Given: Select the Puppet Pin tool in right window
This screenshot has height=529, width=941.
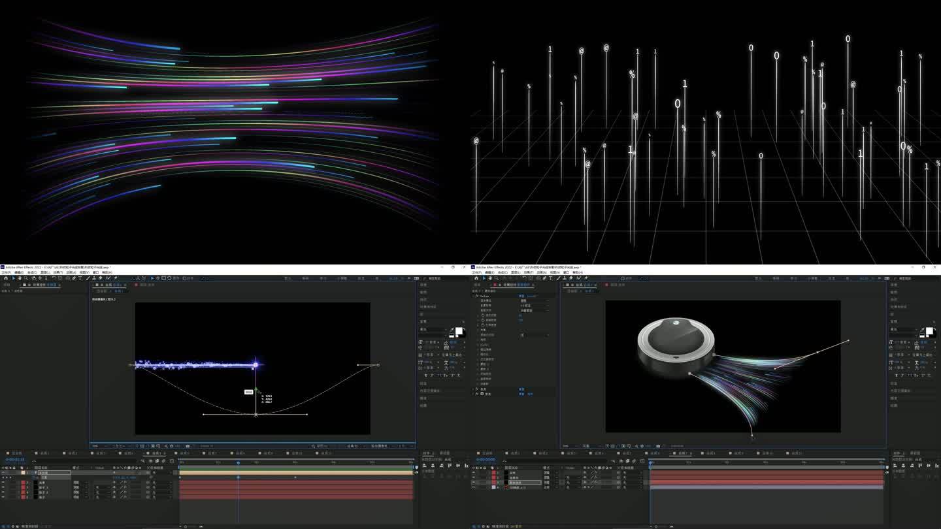Looking at the screenshot, I should point(586,278).
